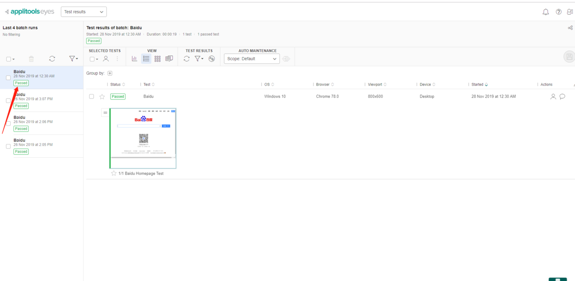Select the 26 Nov 3:07 PM batch checkbox
This screenshot has height=281, width=575.
8,100
